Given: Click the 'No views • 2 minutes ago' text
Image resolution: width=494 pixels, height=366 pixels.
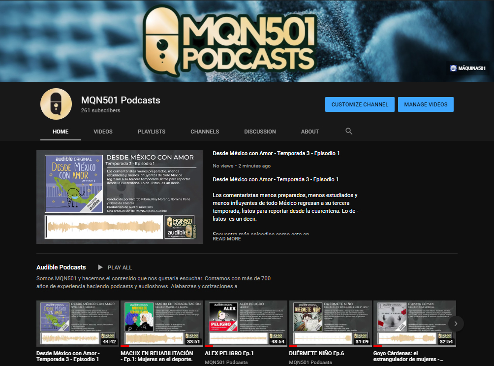Looking at the screenshot, I should coord(242,166).
